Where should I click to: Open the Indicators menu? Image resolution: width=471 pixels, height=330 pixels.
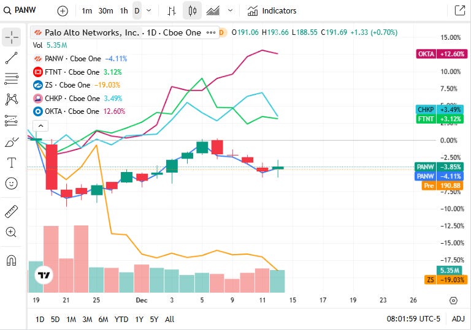pyautogui.click(x=272, y=11)
